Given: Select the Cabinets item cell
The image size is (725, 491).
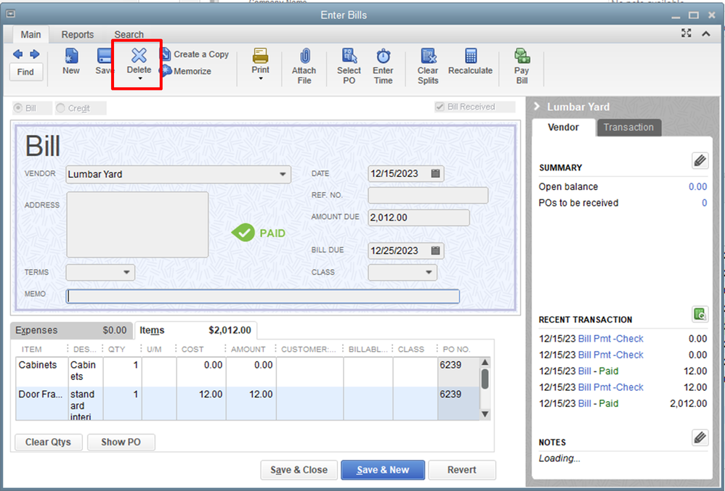Looking at the screenshot, I should click(x=42, y=371).
